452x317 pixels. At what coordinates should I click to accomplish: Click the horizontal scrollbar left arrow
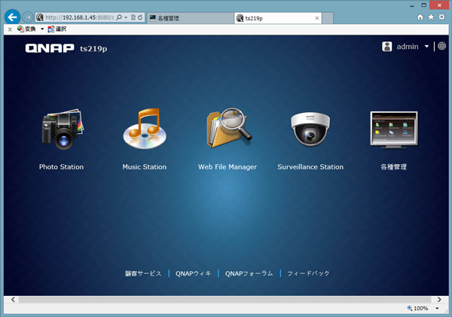coord(13,300)
